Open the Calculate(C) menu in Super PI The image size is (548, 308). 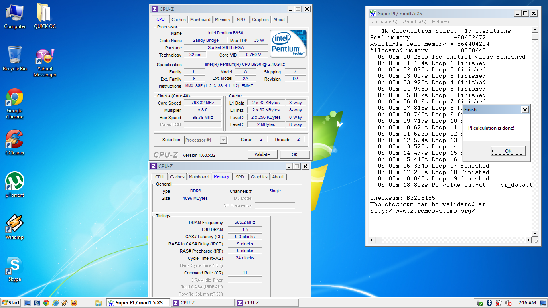pos(384,22)
